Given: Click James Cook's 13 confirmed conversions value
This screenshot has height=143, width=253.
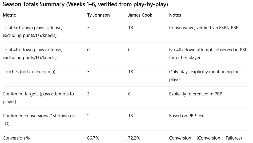Looking at the screenshot, I should coord(130,116).
